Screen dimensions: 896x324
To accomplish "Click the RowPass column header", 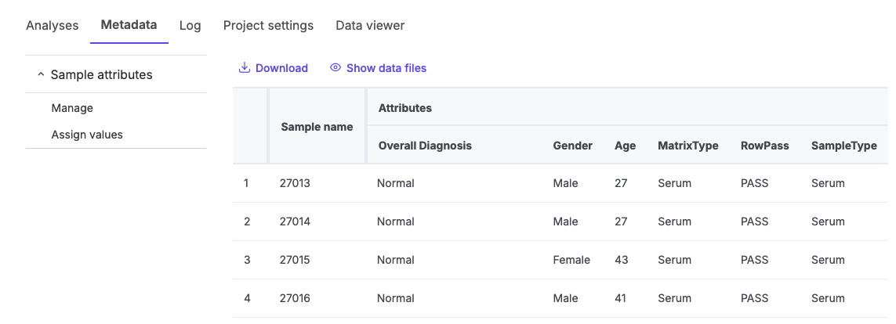I will point(764,146).
